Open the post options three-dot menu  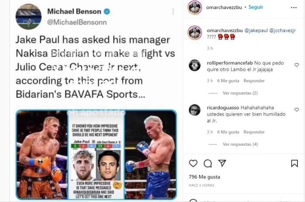click(x=294, y=8)
